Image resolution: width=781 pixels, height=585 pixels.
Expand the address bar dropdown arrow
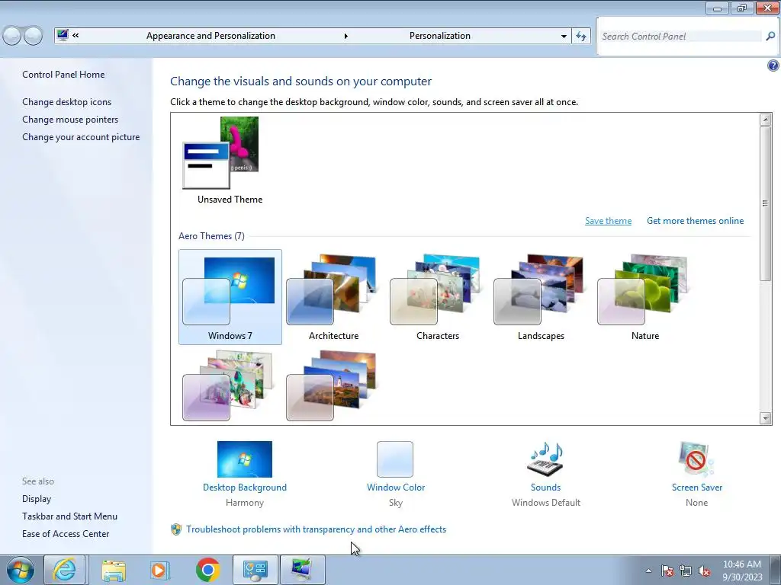point(564,36)
